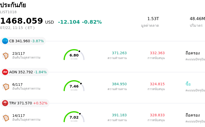Click the market cap figure 1.53T

(x=153, y=19)
